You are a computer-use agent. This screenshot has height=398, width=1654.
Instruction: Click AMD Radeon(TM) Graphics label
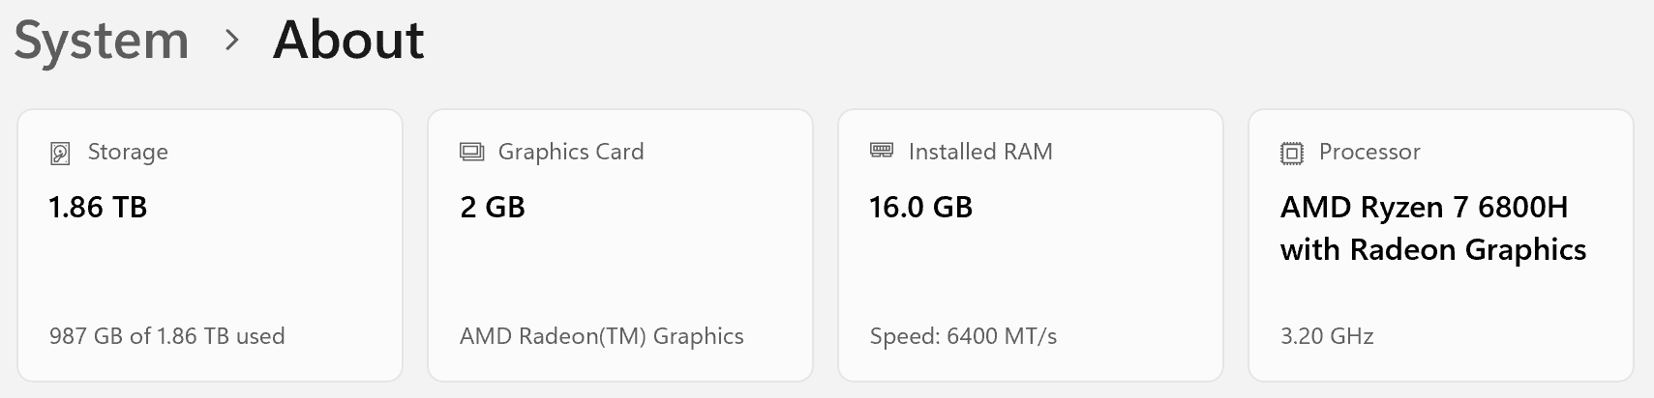point(601,336)
